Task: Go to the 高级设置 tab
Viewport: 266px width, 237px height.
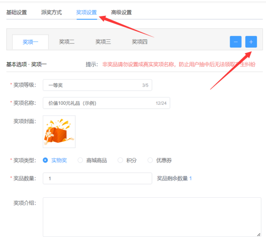Action: [121, 12]
